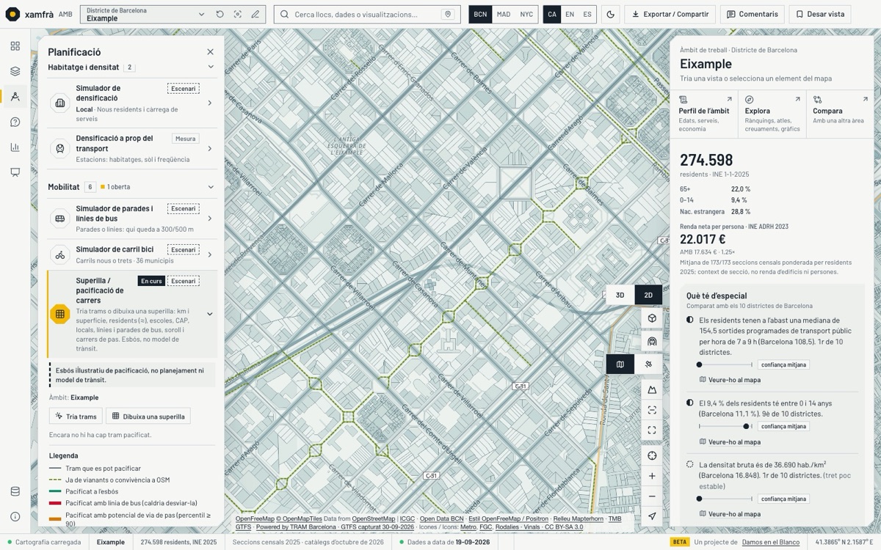Click the zoom in plus map control
This screenshot has height=550, width=881.
[x=652, y=476]
